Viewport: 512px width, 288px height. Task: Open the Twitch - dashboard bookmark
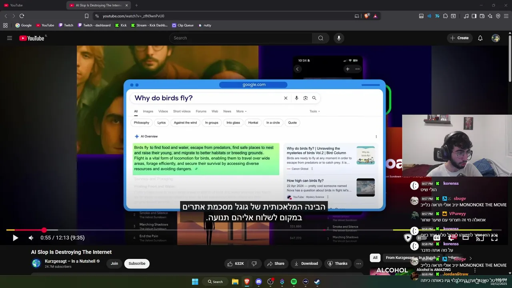click(x=94, y=25)
